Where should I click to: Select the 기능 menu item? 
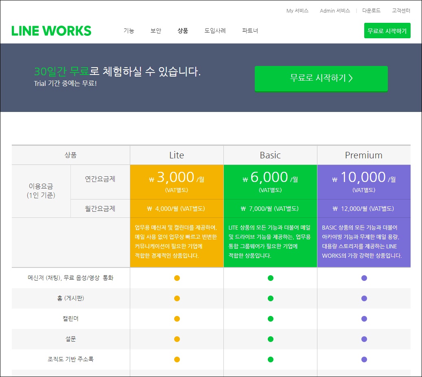[129, 31]
